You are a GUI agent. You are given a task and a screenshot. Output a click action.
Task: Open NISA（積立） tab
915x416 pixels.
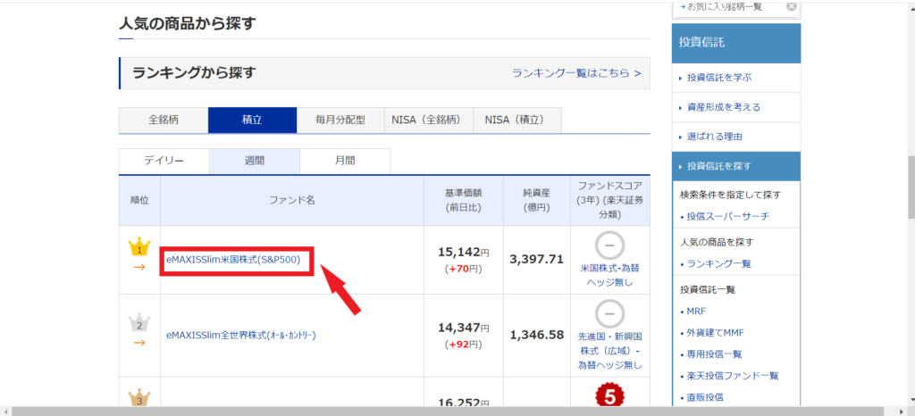517,121
